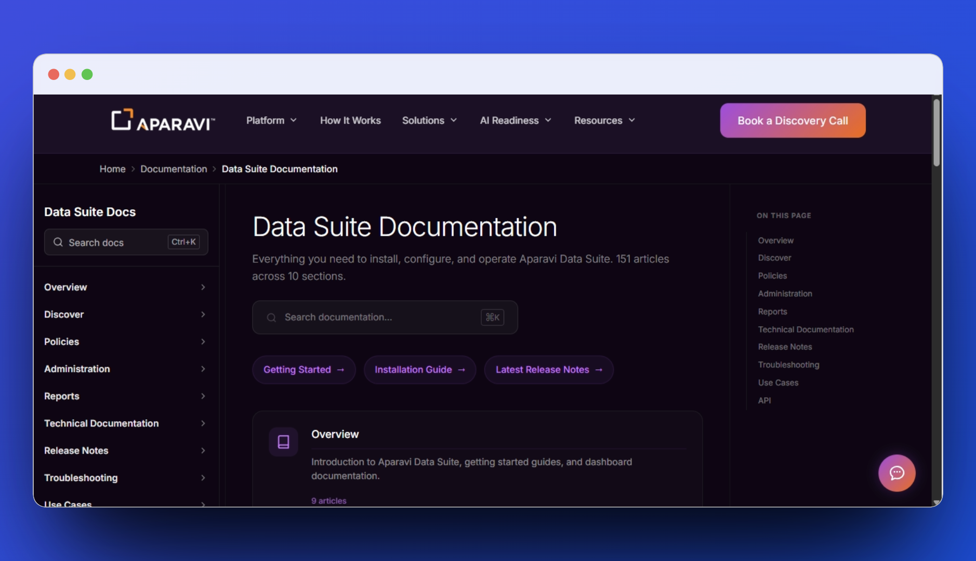Open Latest Release Notes link
The image size is (976, 561).
pos(549,370)
